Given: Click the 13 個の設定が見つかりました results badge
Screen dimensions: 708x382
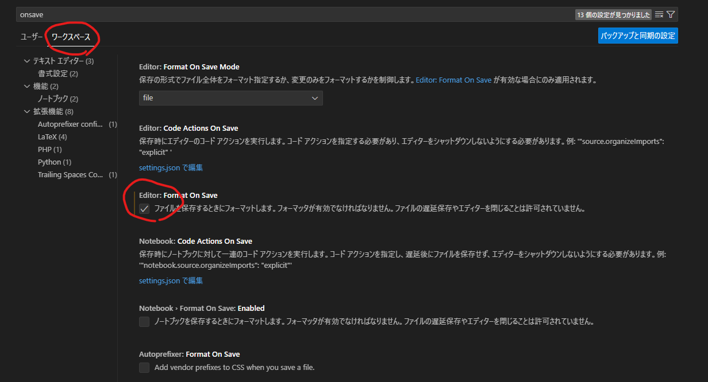Looking at the screenshot, I should (613, 14).
